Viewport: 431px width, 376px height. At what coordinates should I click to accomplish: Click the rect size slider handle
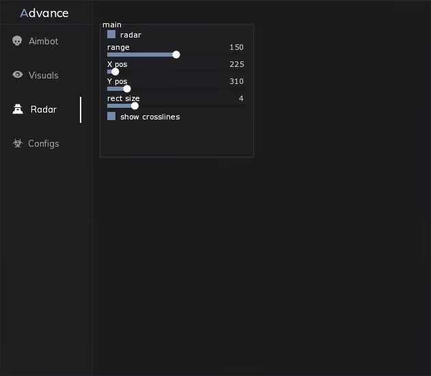(x=135, y=106)
